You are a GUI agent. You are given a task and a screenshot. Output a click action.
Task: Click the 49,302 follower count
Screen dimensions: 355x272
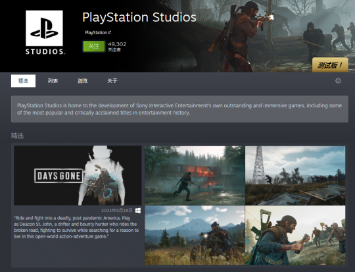tap(117, 44)
